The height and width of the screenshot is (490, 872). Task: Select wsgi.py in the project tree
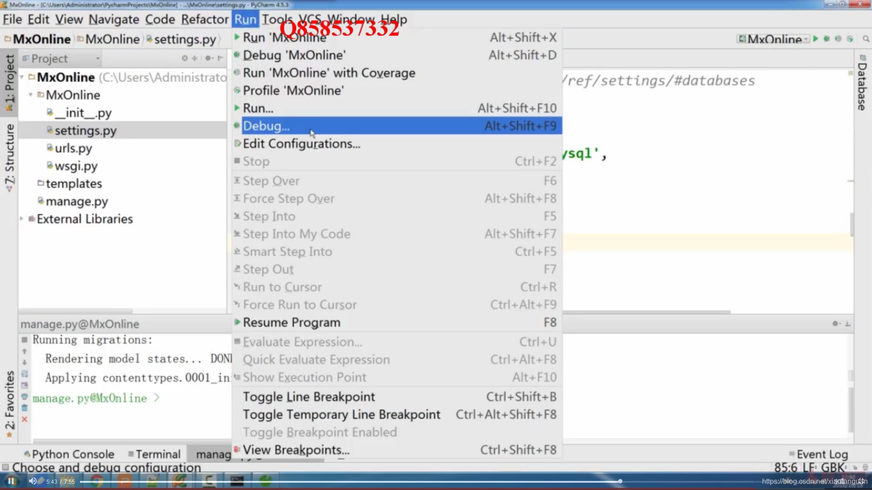pos(72,166)
